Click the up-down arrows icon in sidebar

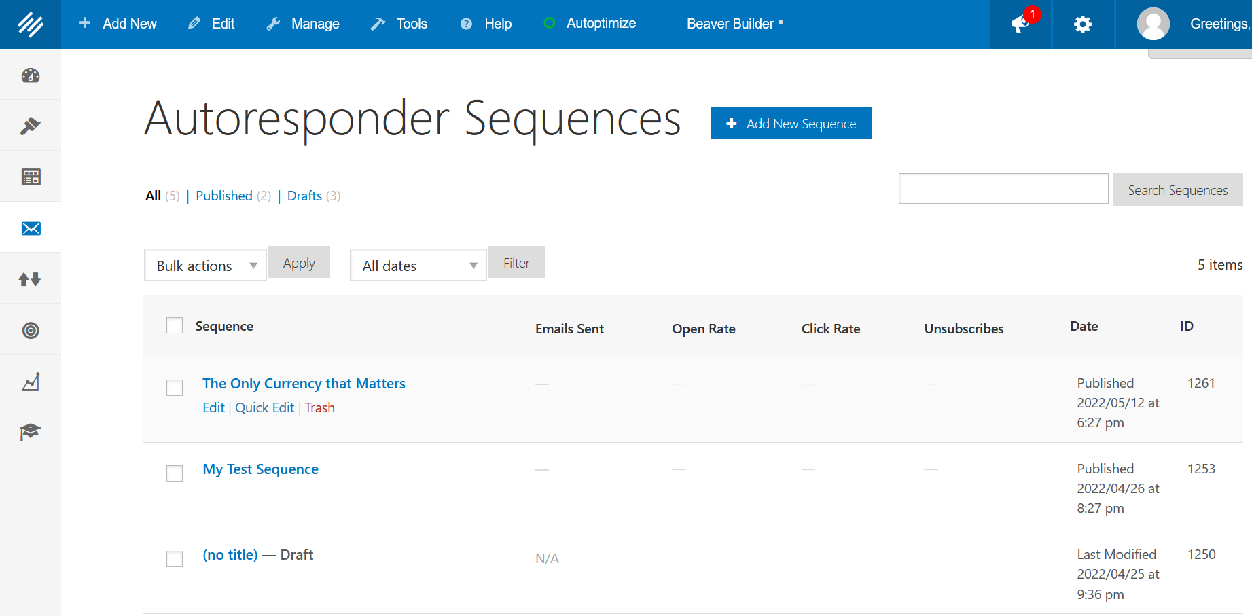[x=31, y=279]
